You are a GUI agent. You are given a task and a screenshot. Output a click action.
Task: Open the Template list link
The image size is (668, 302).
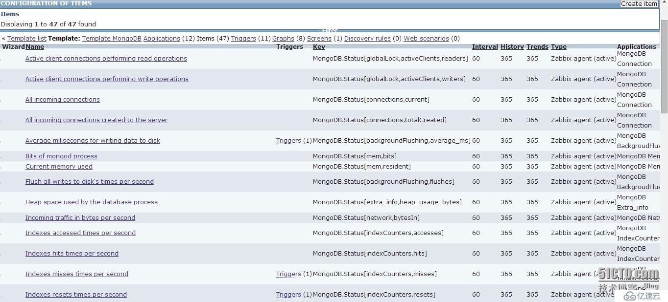click(27, 38)
